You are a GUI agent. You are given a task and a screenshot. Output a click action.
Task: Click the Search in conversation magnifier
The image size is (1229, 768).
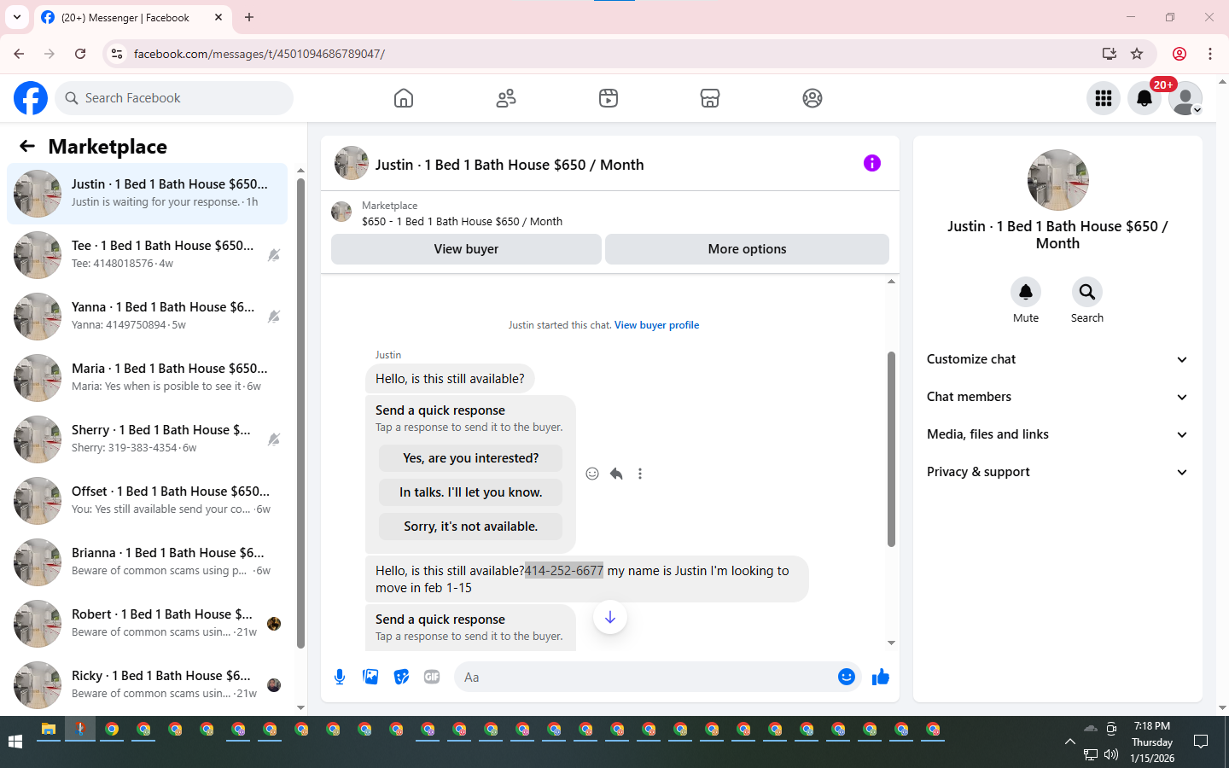pos(1087,292)
